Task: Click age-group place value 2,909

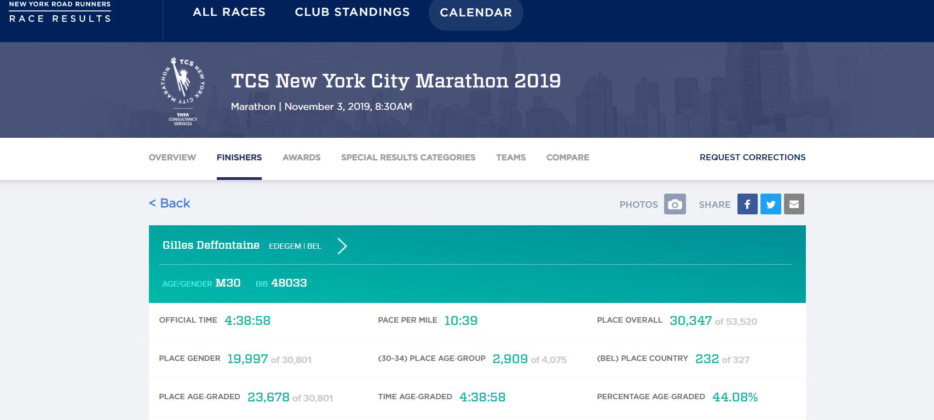Action: (x=510, y=359)
